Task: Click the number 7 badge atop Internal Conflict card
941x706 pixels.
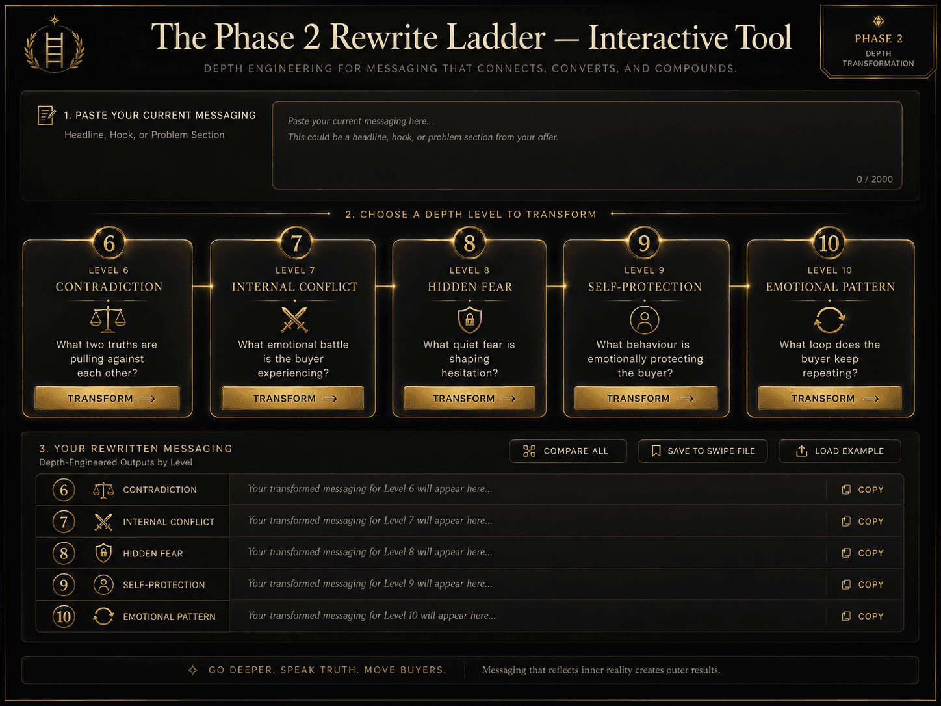Action: pos(296,243)
